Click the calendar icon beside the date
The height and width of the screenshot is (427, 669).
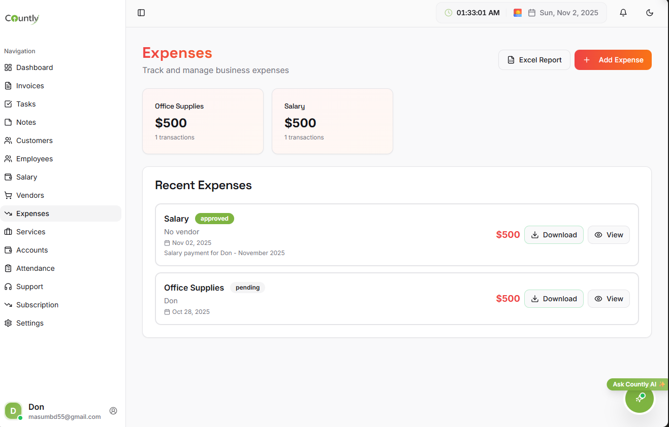[532, 13]
